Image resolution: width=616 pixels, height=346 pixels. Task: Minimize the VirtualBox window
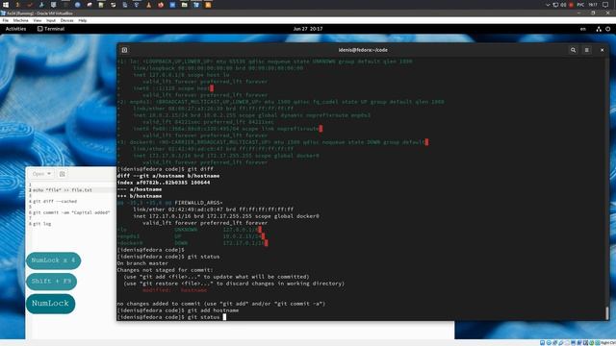[x=579, y=12]
